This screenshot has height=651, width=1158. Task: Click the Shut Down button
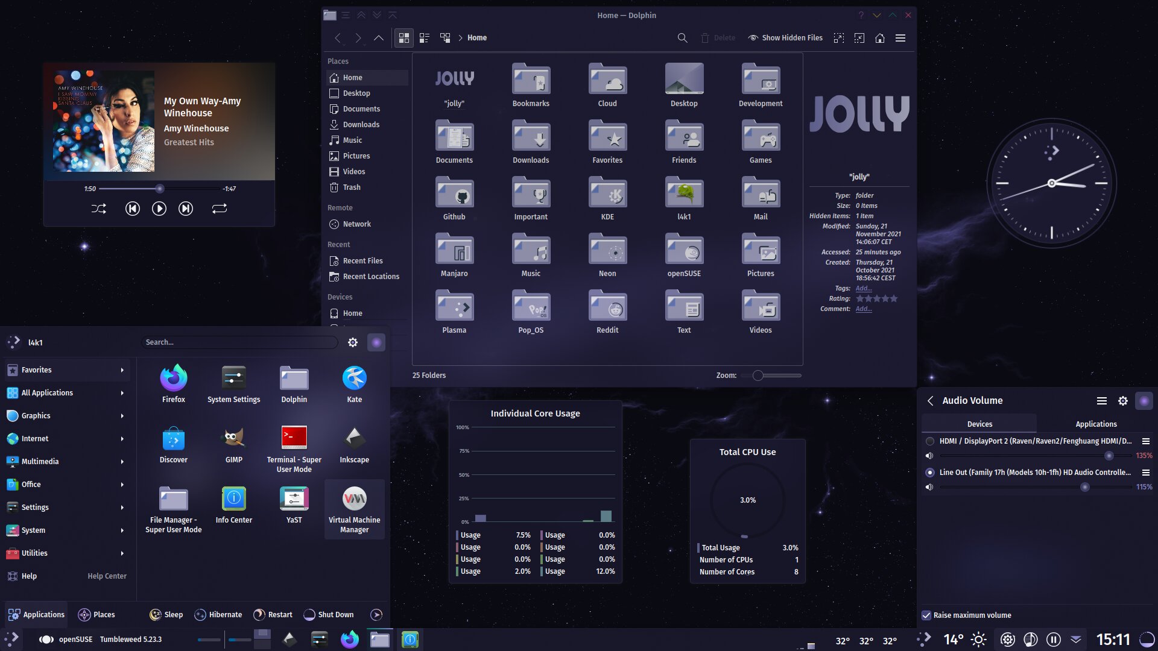pos(329,615)
